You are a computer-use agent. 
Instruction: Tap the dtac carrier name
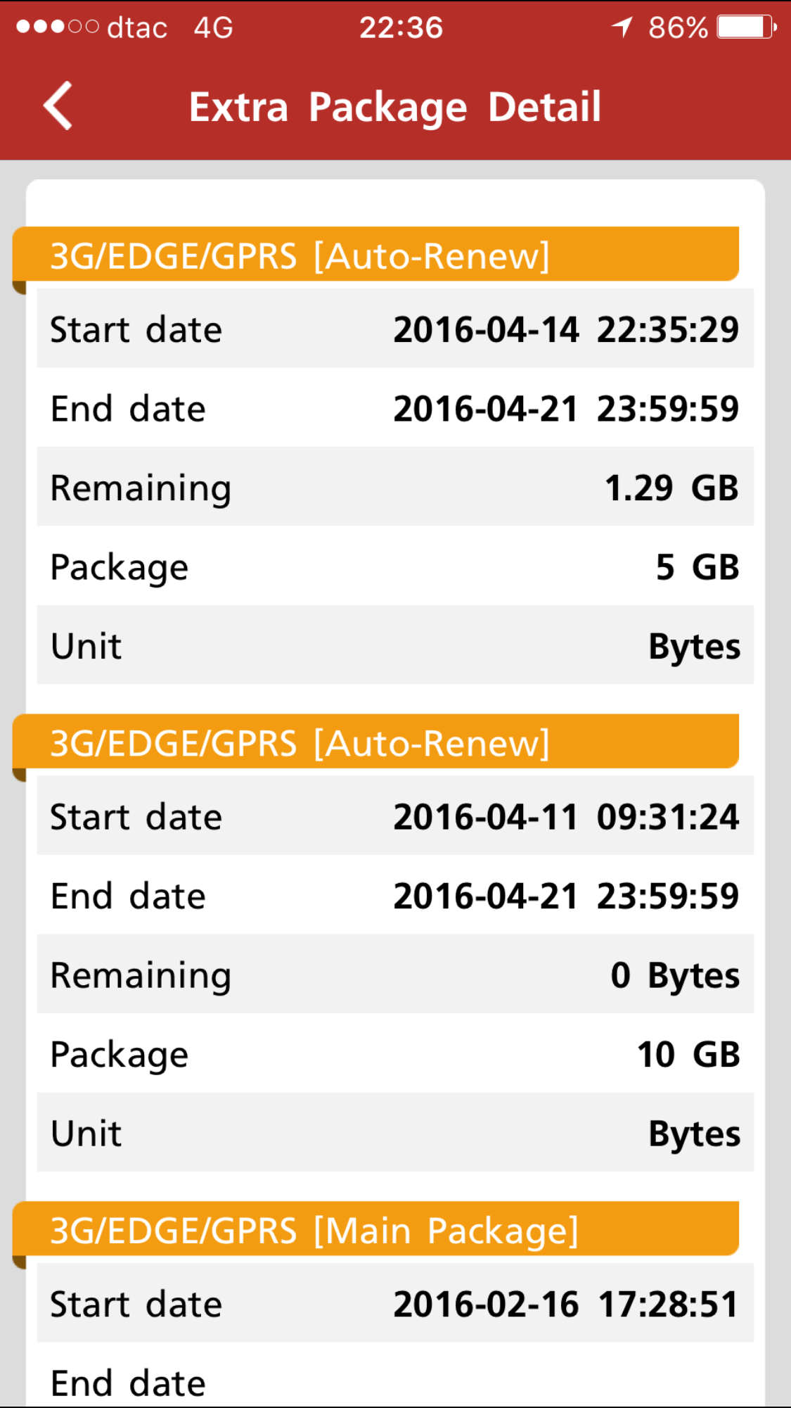pos(137,28)
